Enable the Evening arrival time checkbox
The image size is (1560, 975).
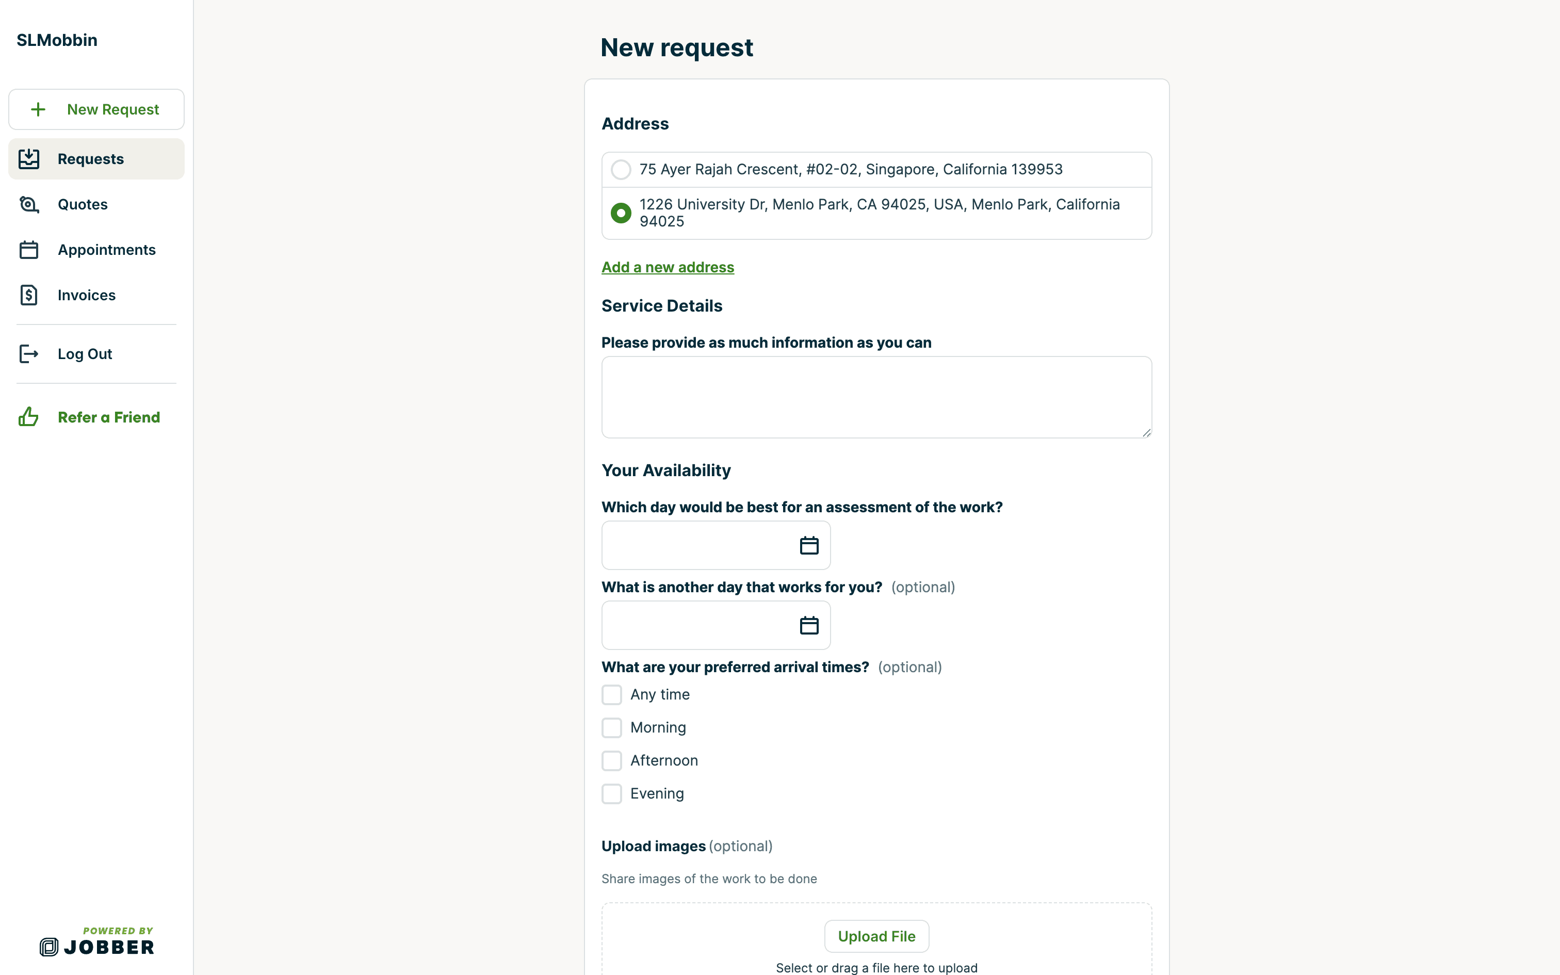[x=612, y=794]
